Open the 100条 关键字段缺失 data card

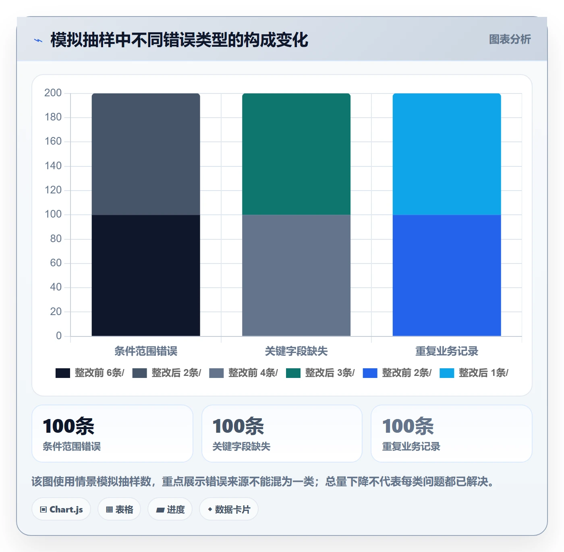tap(282, 434)
